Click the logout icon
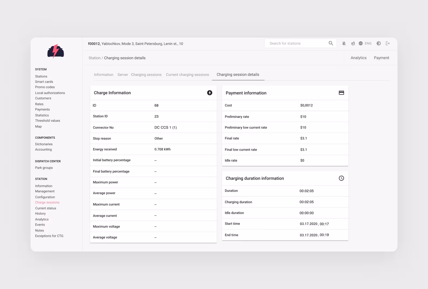Screen dimensions: 428x289 (x=388, y=43)
